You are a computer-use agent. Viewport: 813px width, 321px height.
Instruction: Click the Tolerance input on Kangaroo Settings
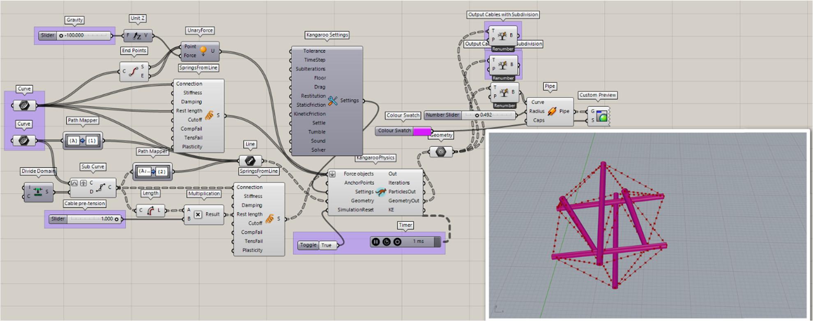314,51
